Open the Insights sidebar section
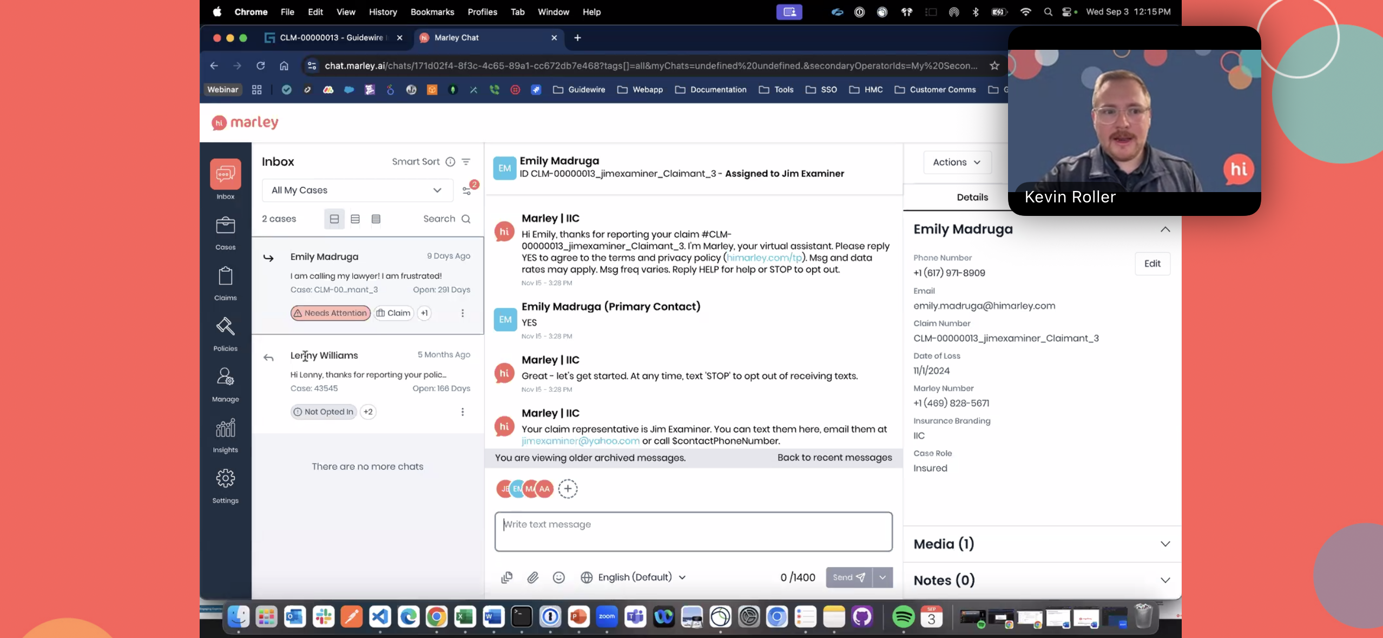Viewport: 1383px width, 638px height. click(226, 436)
